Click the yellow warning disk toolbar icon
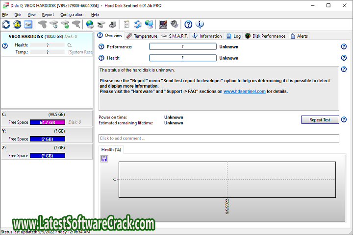Image resolution: width=353 pixels, height=235 pixels. pyautogui.click(x=18, y=24)
